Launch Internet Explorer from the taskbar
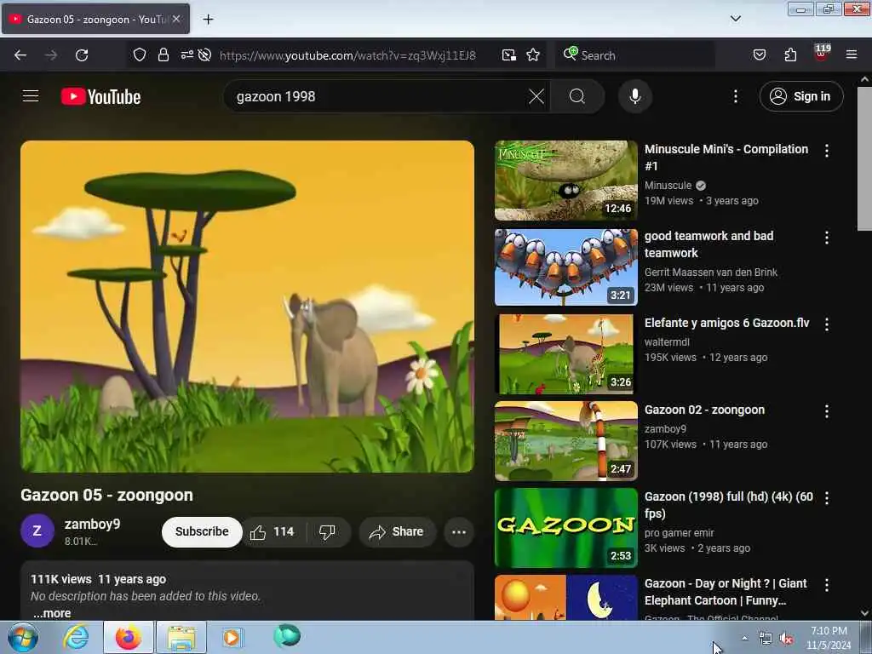 pyautogui.click(x=76, y=637)
